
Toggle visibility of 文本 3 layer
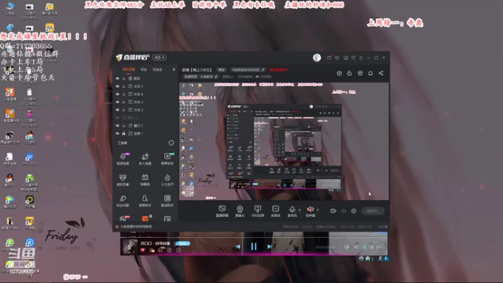(x=118, y=102)
